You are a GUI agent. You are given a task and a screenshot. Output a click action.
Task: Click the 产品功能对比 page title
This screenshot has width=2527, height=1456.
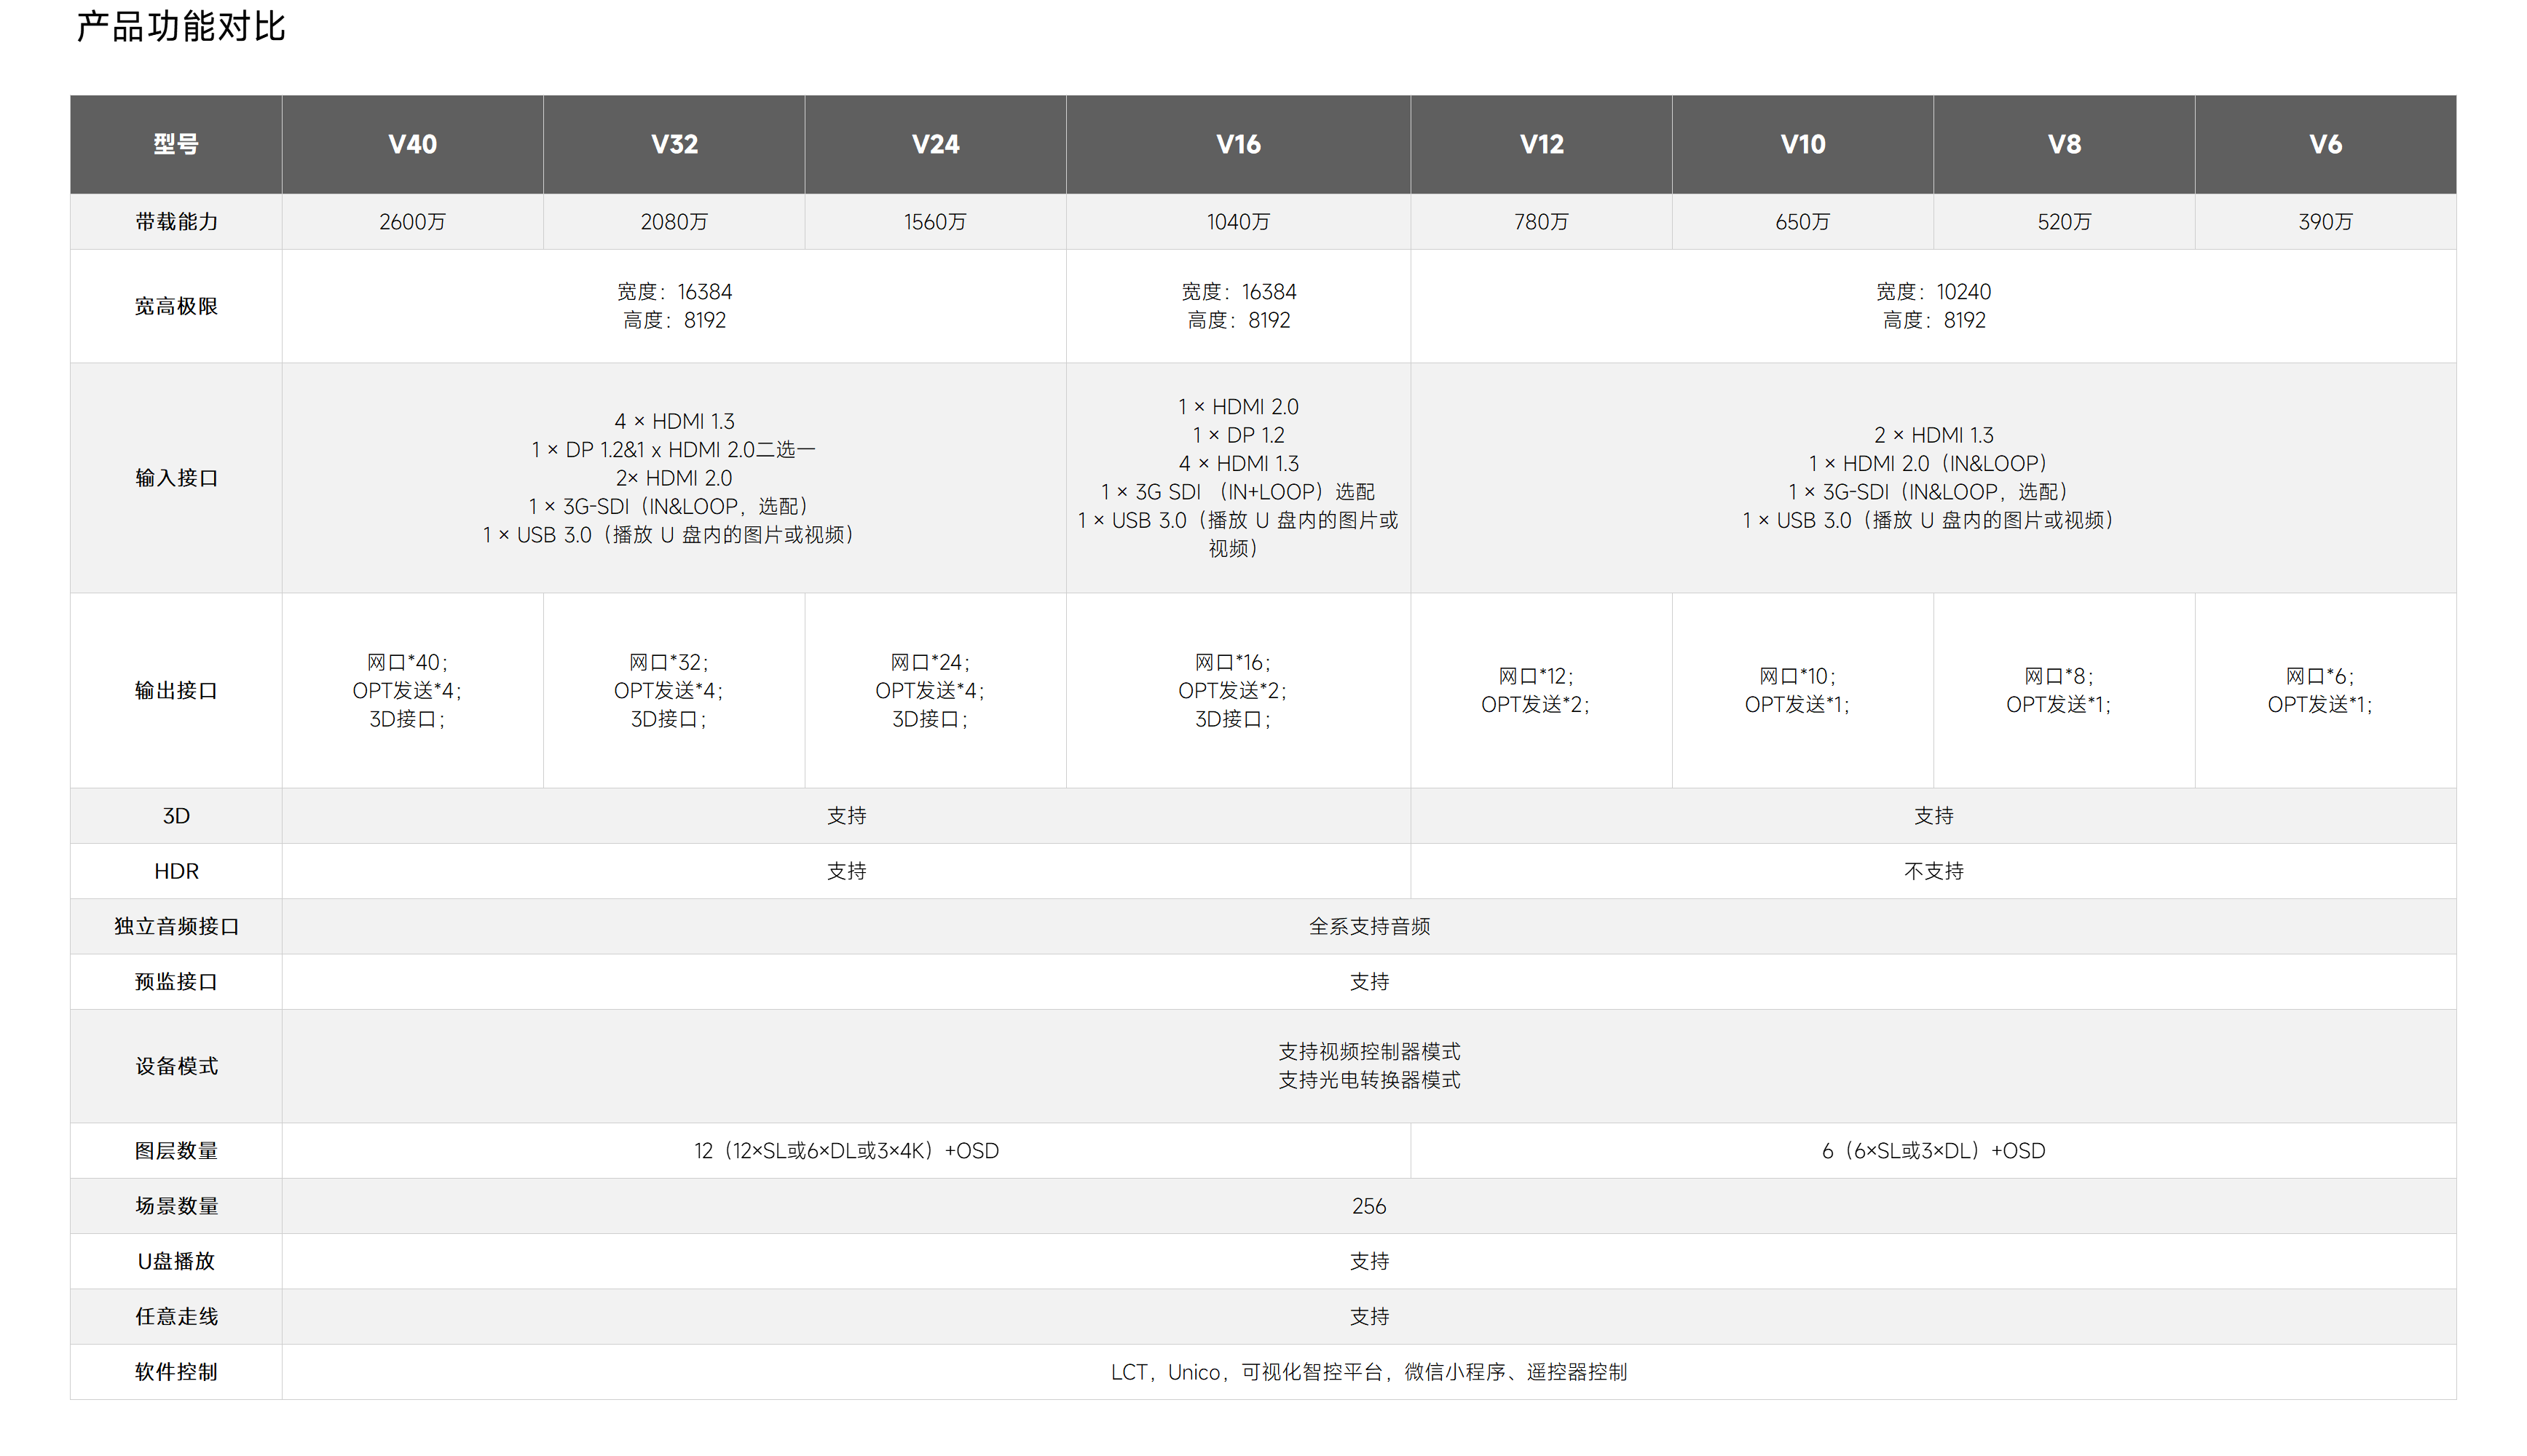click(x=181, y=27)
